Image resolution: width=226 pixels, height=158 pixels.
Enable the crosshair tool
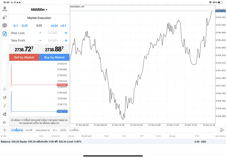5,89
